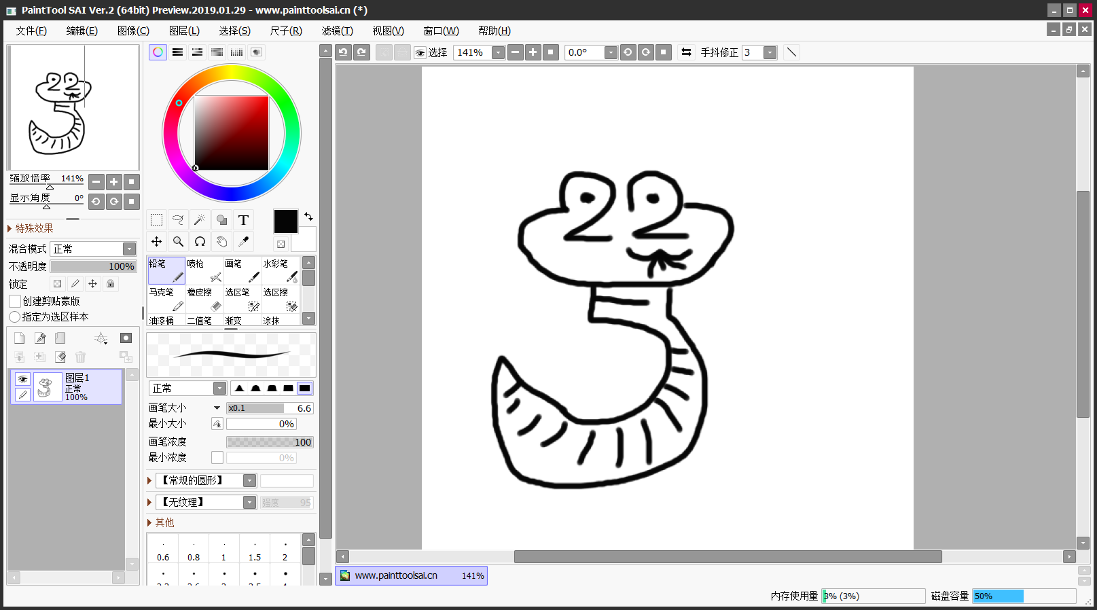Select the text tool
The image size is (1097, 610).
[x=243, y=220]
